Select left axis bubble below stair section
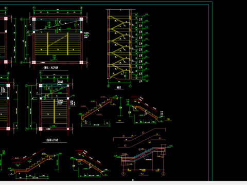247x185 pixels. pyautogui.click(x=109, y=86)
